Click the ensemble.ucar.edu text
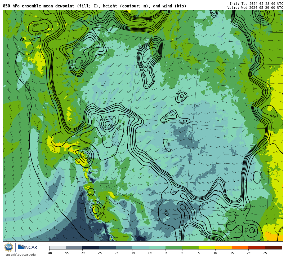The width and height of the screenshot is (286, 258). (x=21, y=255)
